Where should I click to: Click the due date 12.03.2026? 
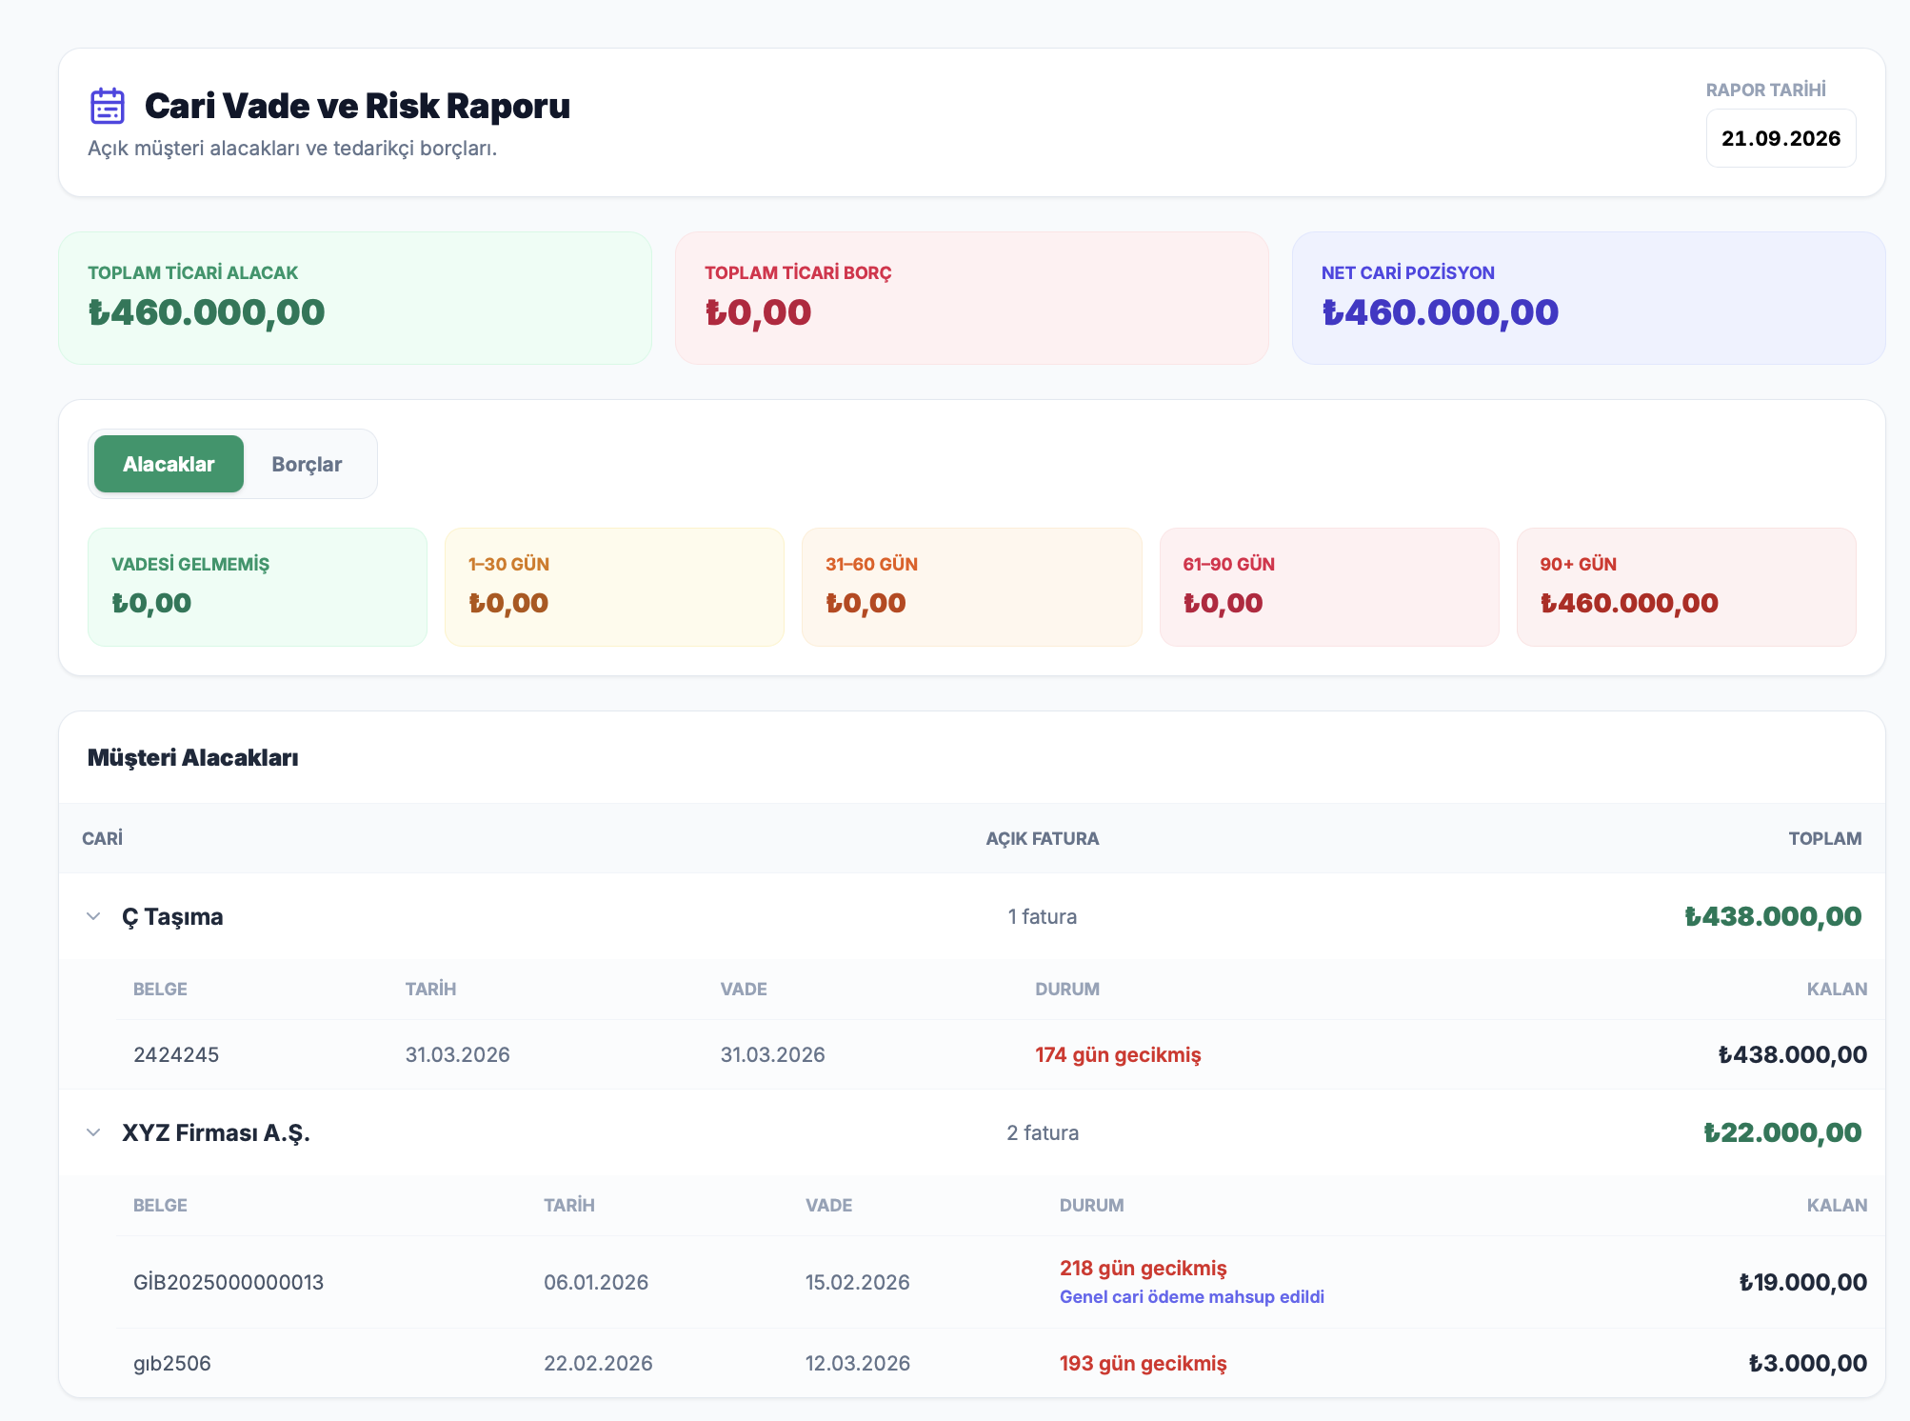(x=858, y=1363)
